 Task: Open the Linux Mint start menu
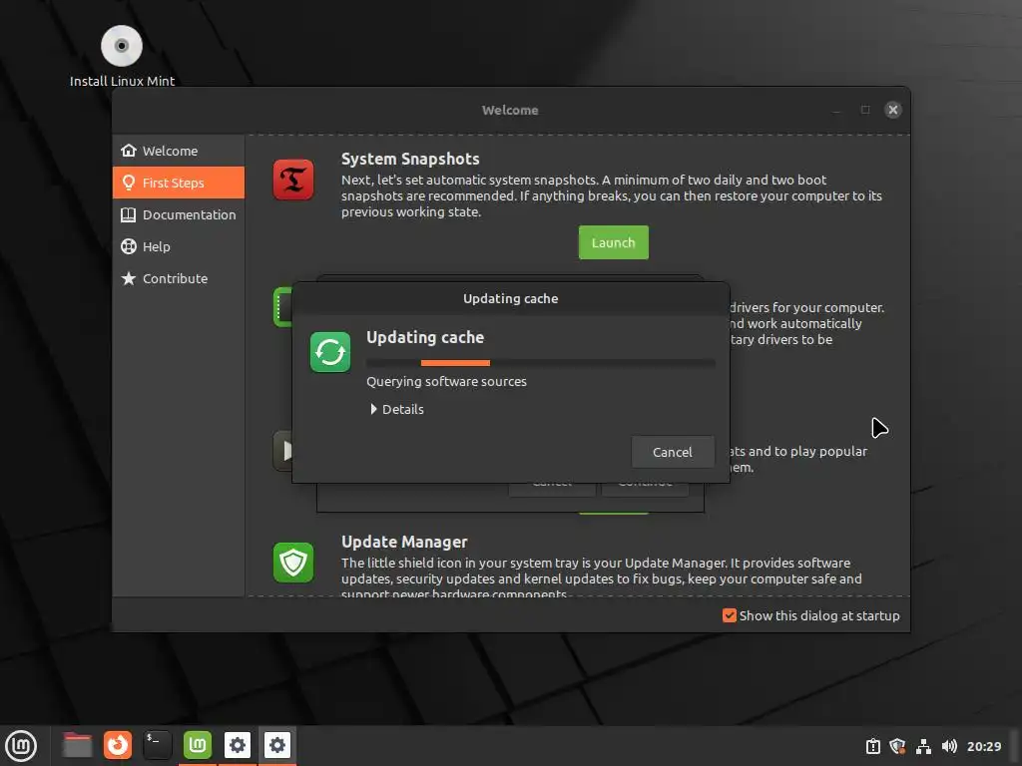point(21,745)
